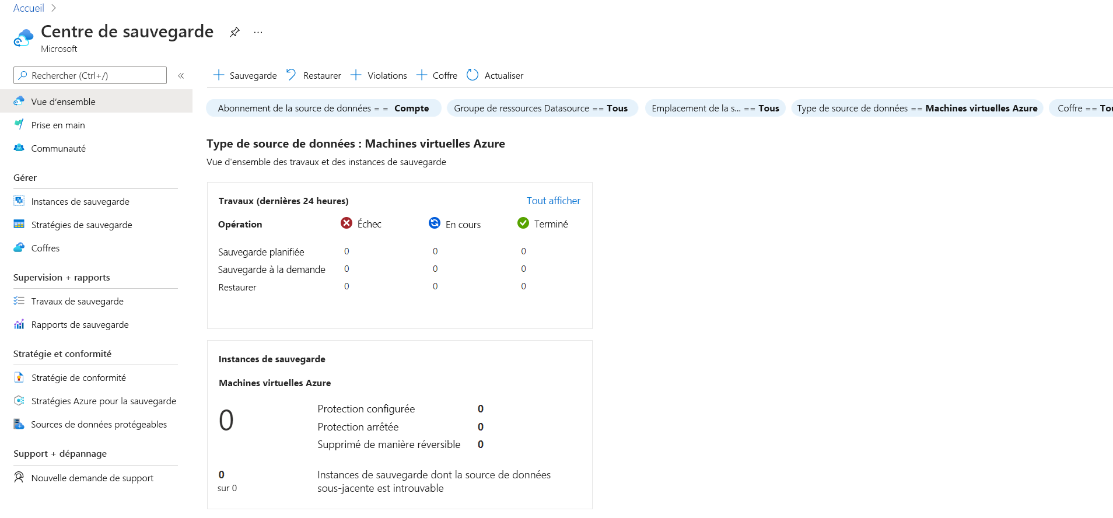
Task: Click Tout afficher in Travaux card
Action: [554, 201]
